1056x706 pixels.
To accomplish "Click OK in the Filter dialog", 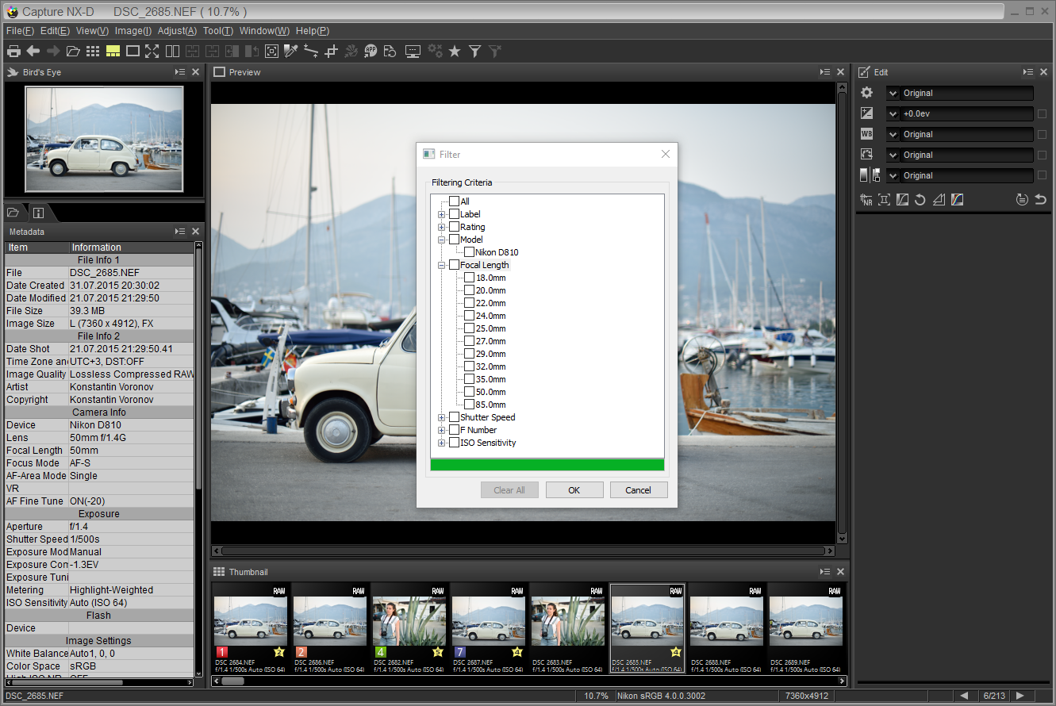I will pos(574,490).
